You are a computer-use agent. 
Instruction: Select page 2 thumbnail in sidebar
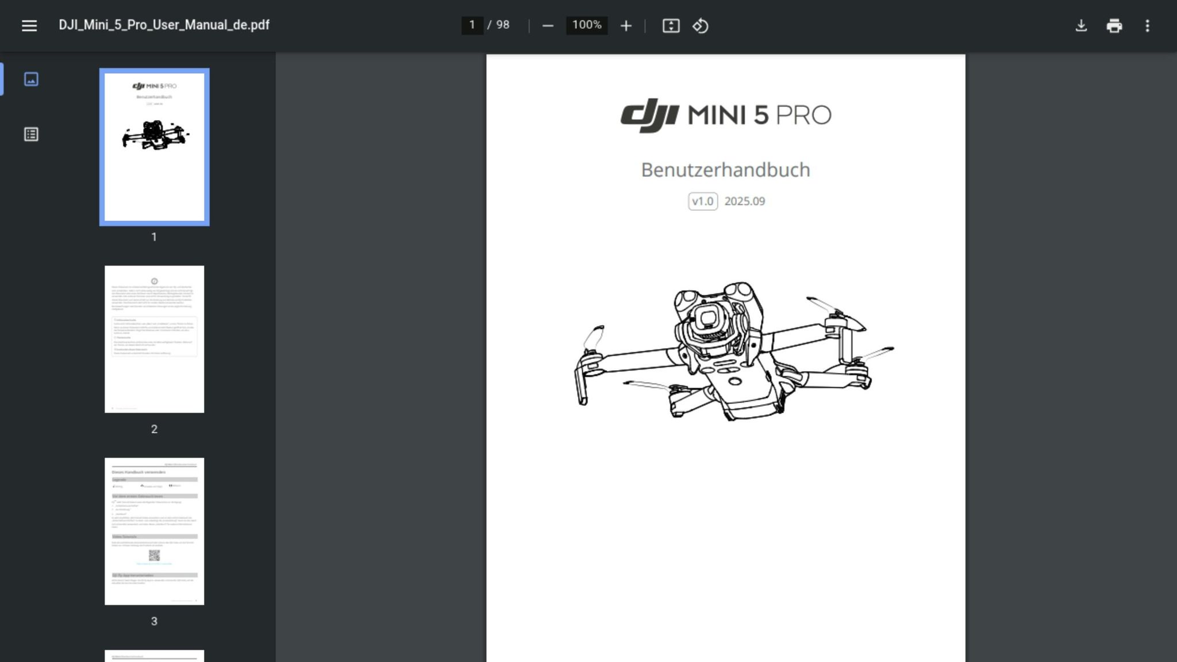[x=153, y=338]
